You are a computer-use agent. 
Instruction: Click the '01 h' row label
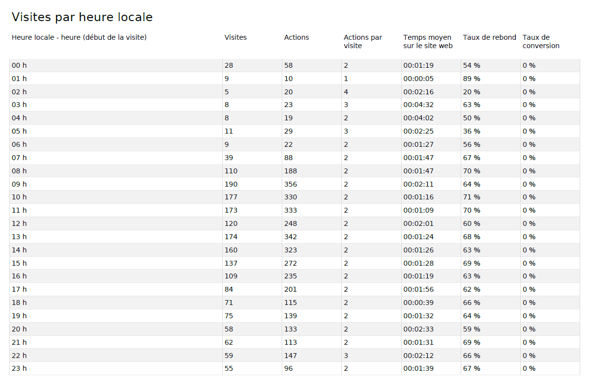click(19, 79)
